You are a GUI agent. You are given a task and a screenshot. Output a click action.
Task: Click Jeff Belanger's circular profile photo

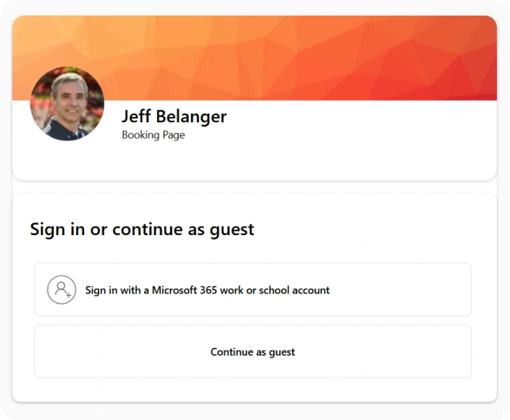pyautogui.click(x=68, y=103)
